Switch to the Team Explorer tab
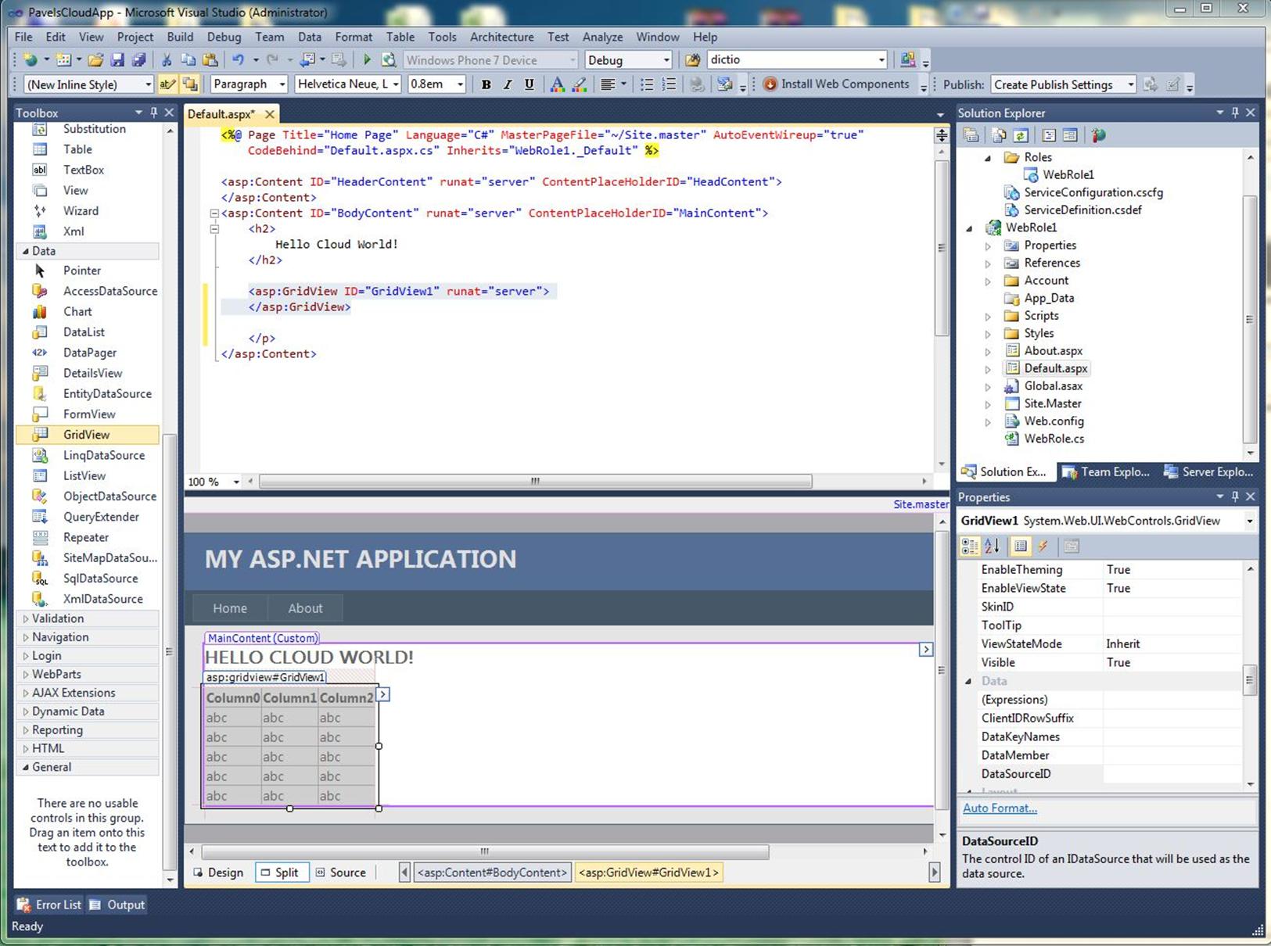This screenshot has width=1271, height=946. [1106, 471]
